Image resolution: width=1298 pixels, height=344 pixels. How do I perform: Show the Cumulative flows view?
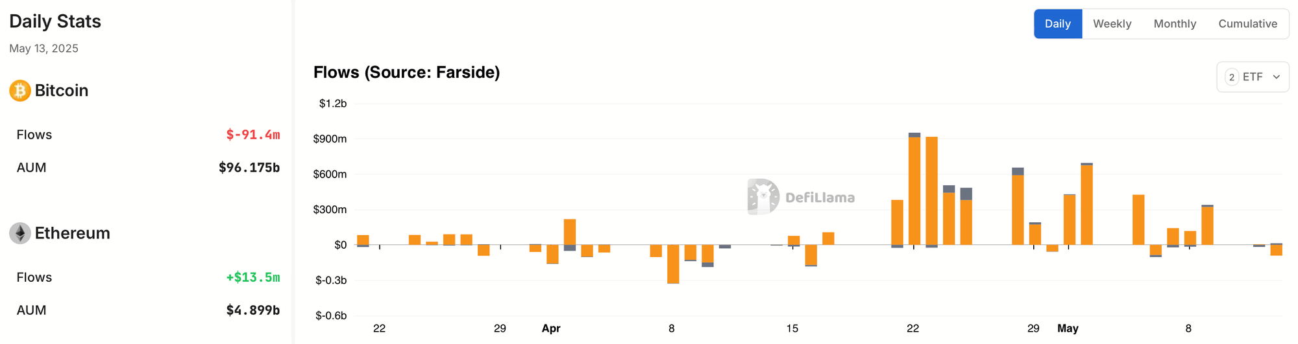coord(1248,24)
